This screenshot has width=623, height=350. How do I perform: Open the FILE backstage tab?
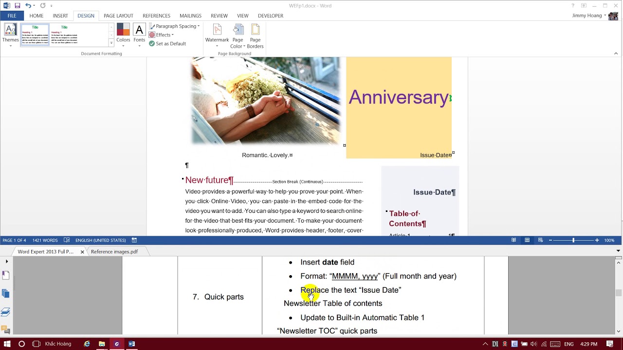(12, 16)
